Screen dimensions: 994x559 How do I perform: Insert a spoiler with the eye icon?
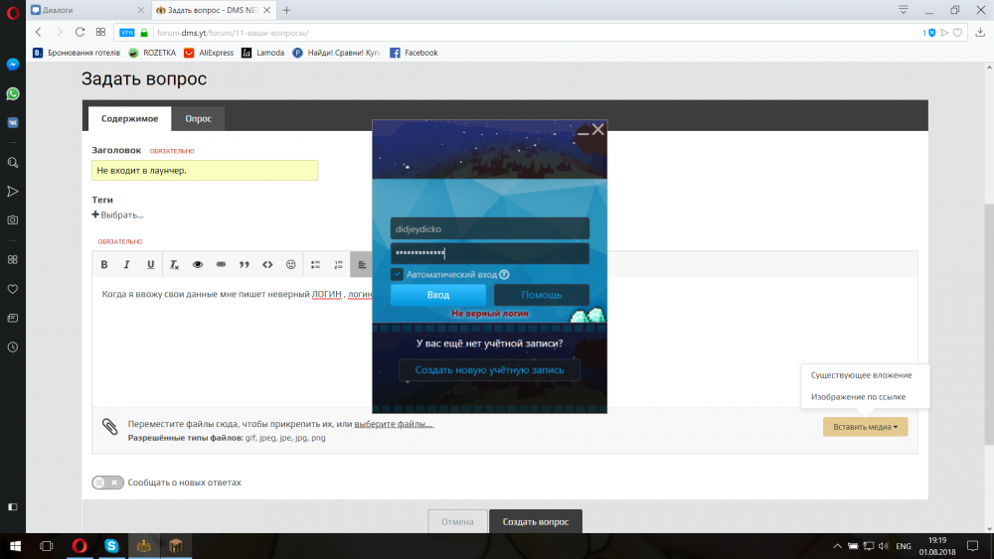pyautogui.click(x=197, y=265)
